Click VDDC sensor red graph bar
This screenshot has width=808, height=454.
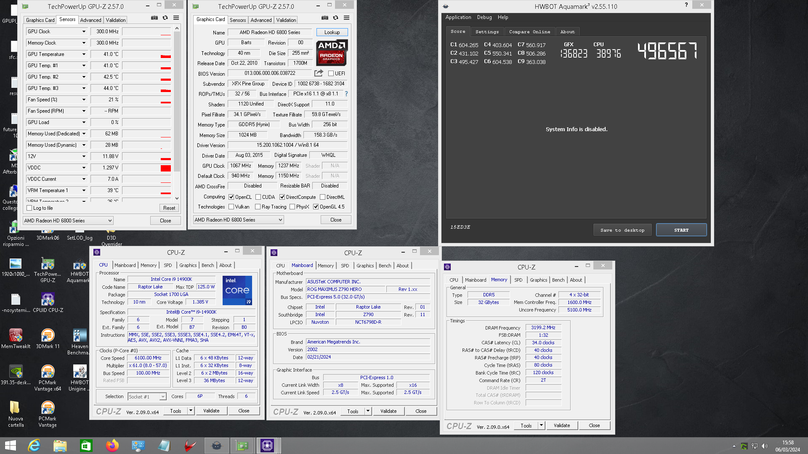166,168
